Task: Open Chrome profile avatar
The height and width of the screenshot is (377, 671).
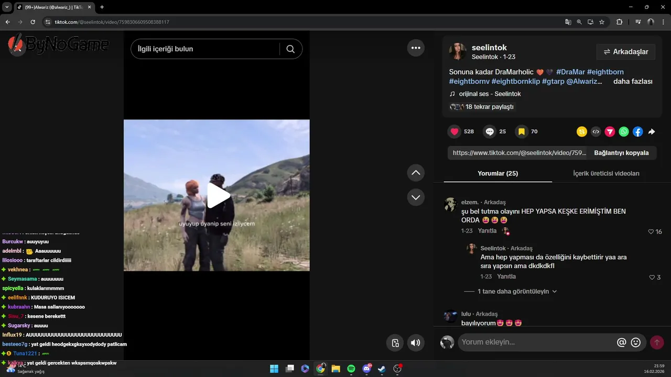Action: point(651,22)
